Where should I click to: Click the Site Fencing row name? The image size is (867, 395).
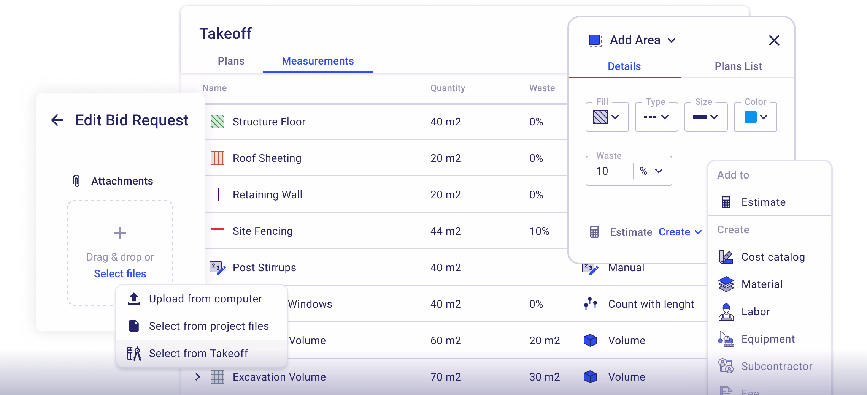(x=262, y=231)
